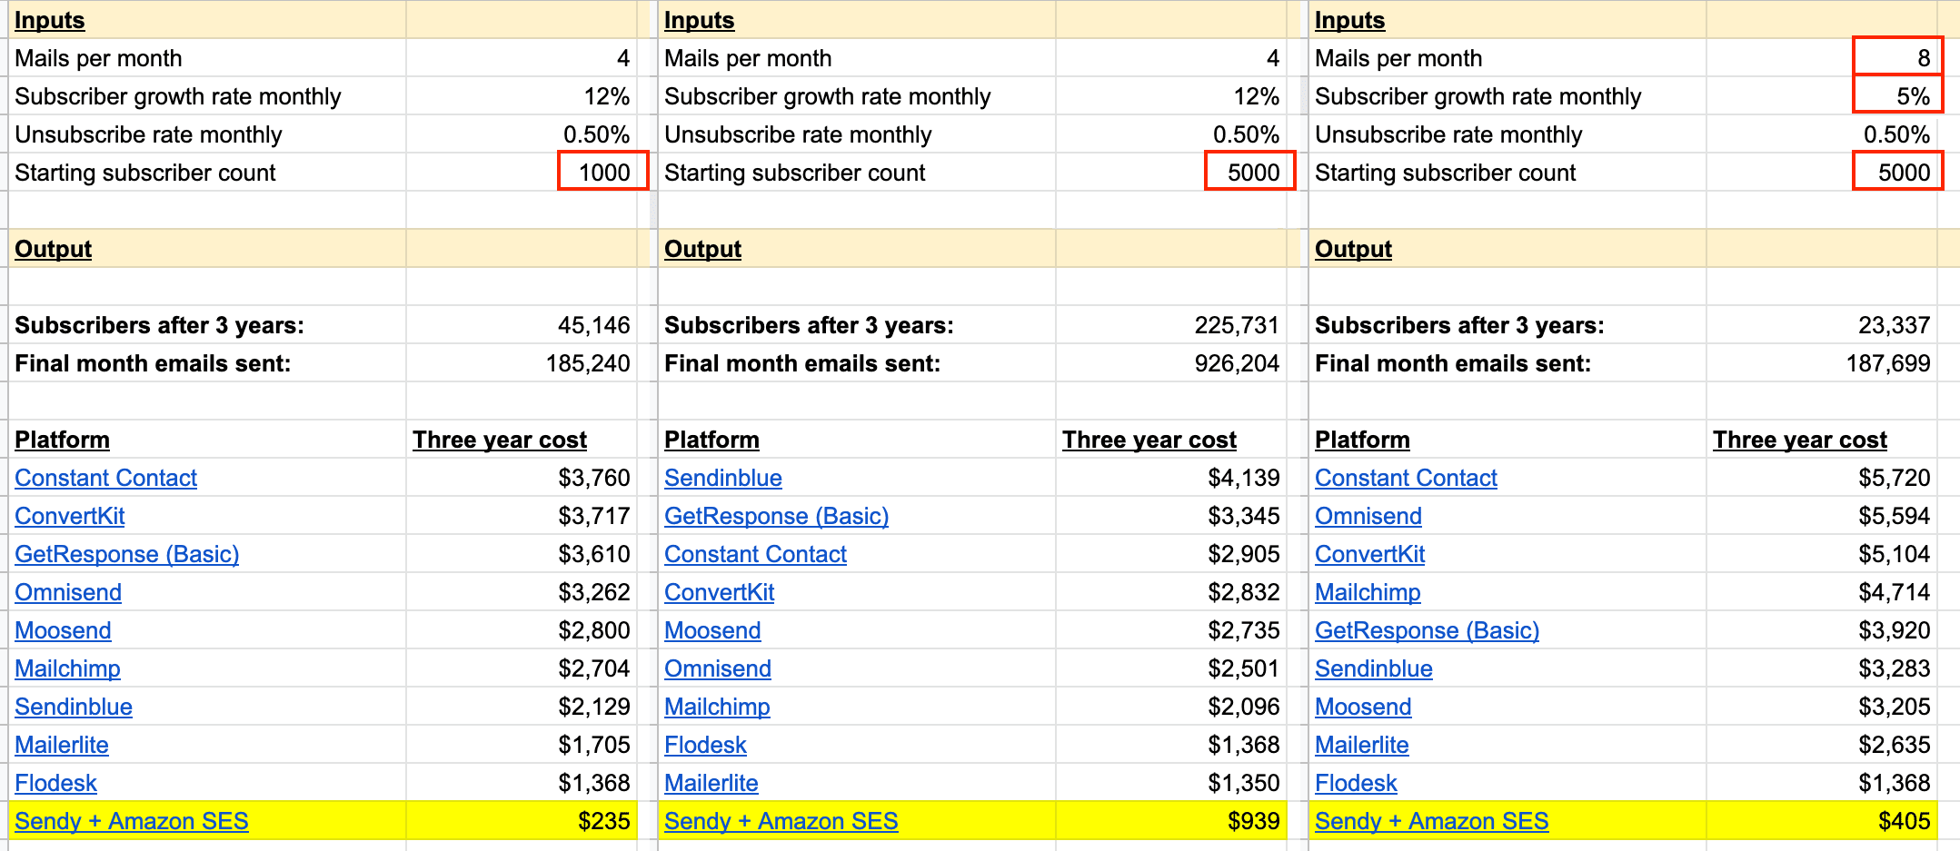Select first table unsubscribe rate 0.50% cell
This screenshot has width=1960, height=851.
522,134
